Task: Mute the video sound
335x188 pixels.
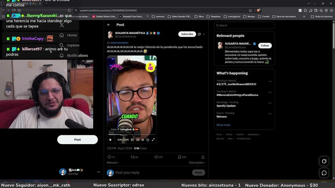Action: (x=138, y=140)
